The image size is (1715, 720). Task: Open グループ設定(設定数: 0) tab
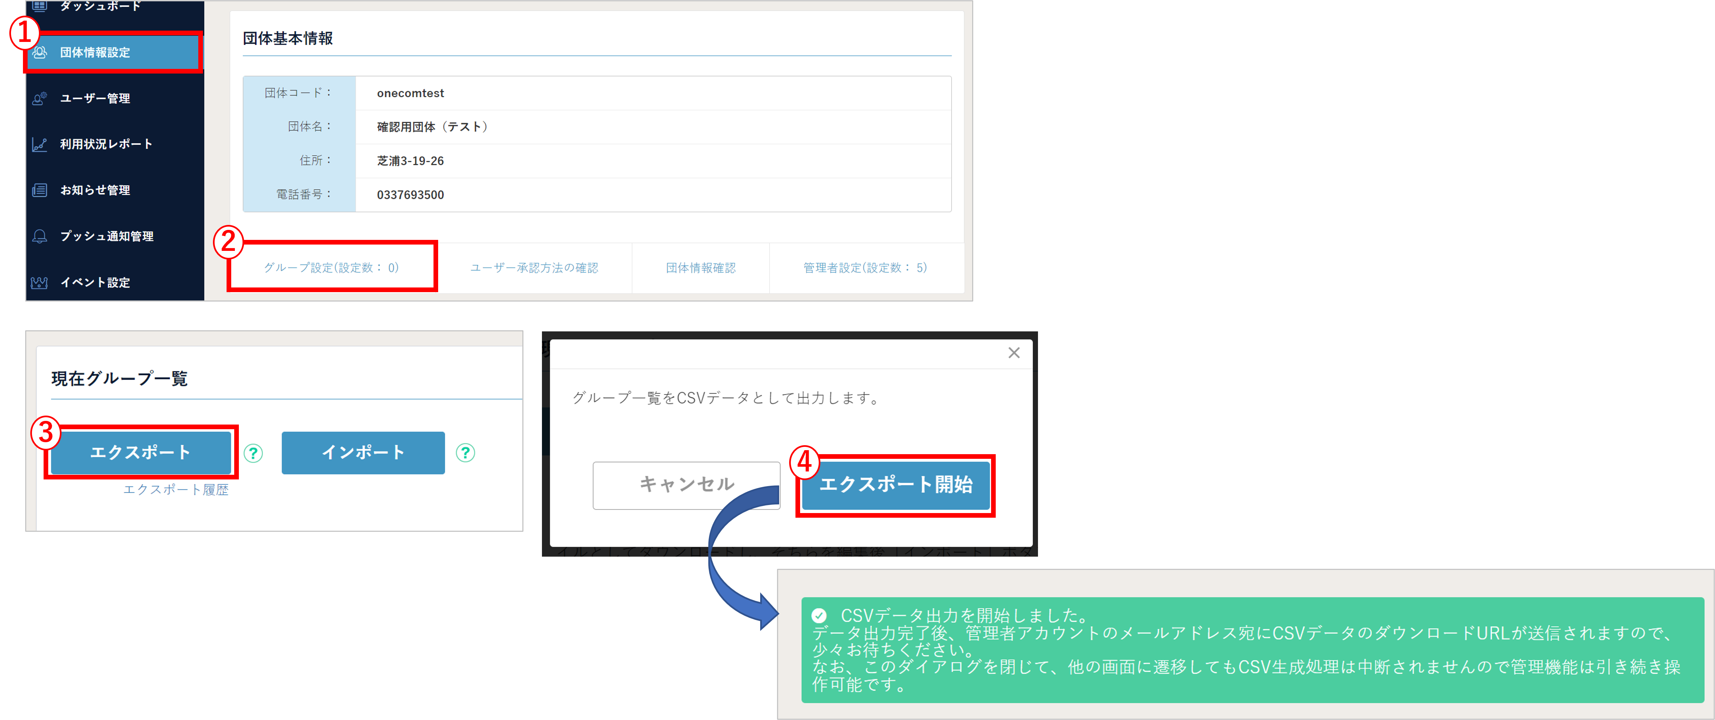[x=332, y=268]
